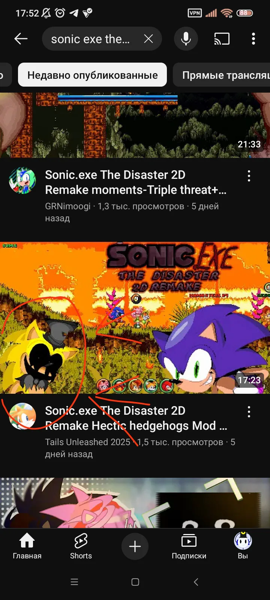This screenshot has width=270, height=600.
Task: Select the 'Прямые трансляции' filter chip
Action: click(x=222, y=75)
